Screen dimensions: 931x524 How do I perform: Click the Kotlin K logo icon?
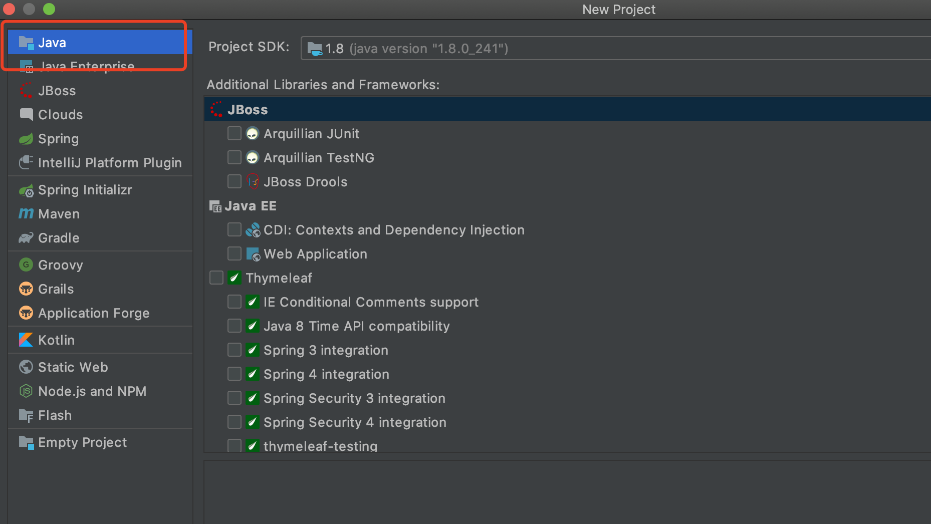click(x=26, y=340)
